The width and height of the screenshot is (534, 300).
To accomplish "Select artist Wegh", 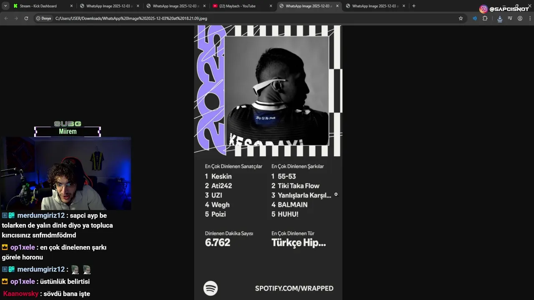I will point(220,205).
